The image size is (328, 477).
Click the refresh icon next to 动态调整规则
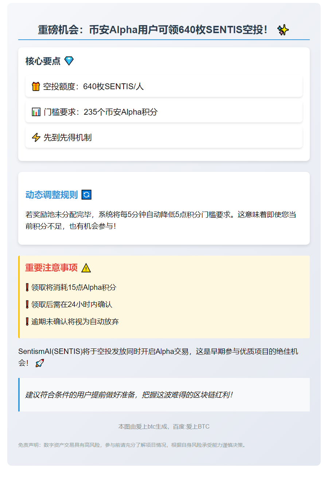point(86,195)
